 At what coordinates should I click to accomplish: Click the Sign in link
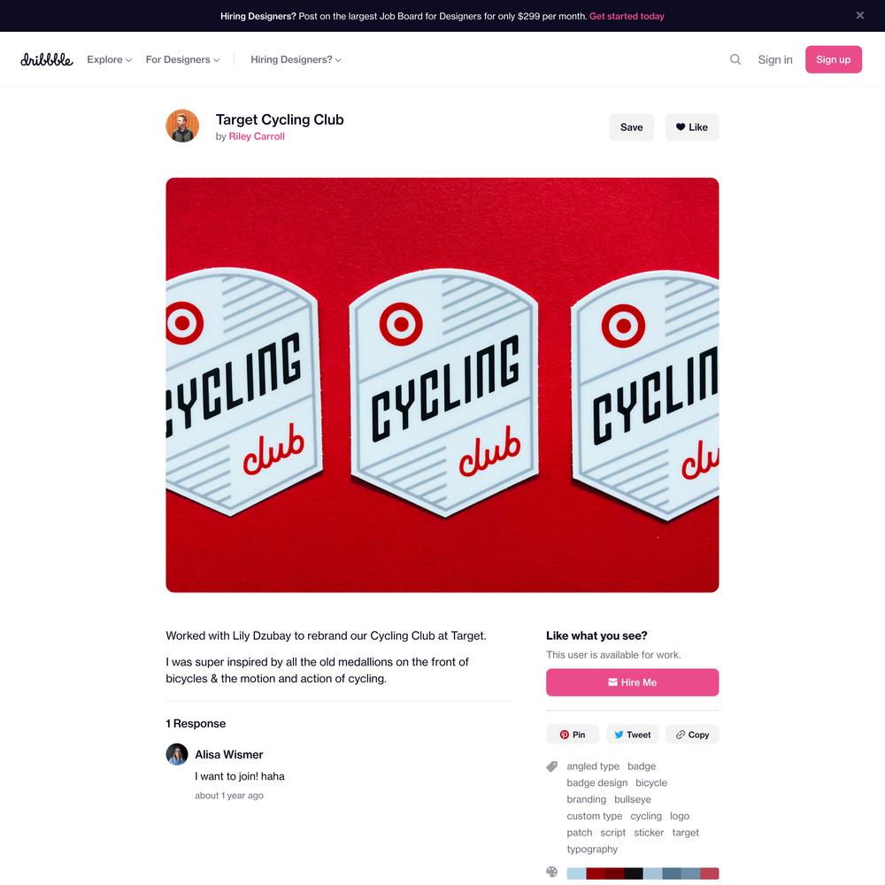[775, 59]
